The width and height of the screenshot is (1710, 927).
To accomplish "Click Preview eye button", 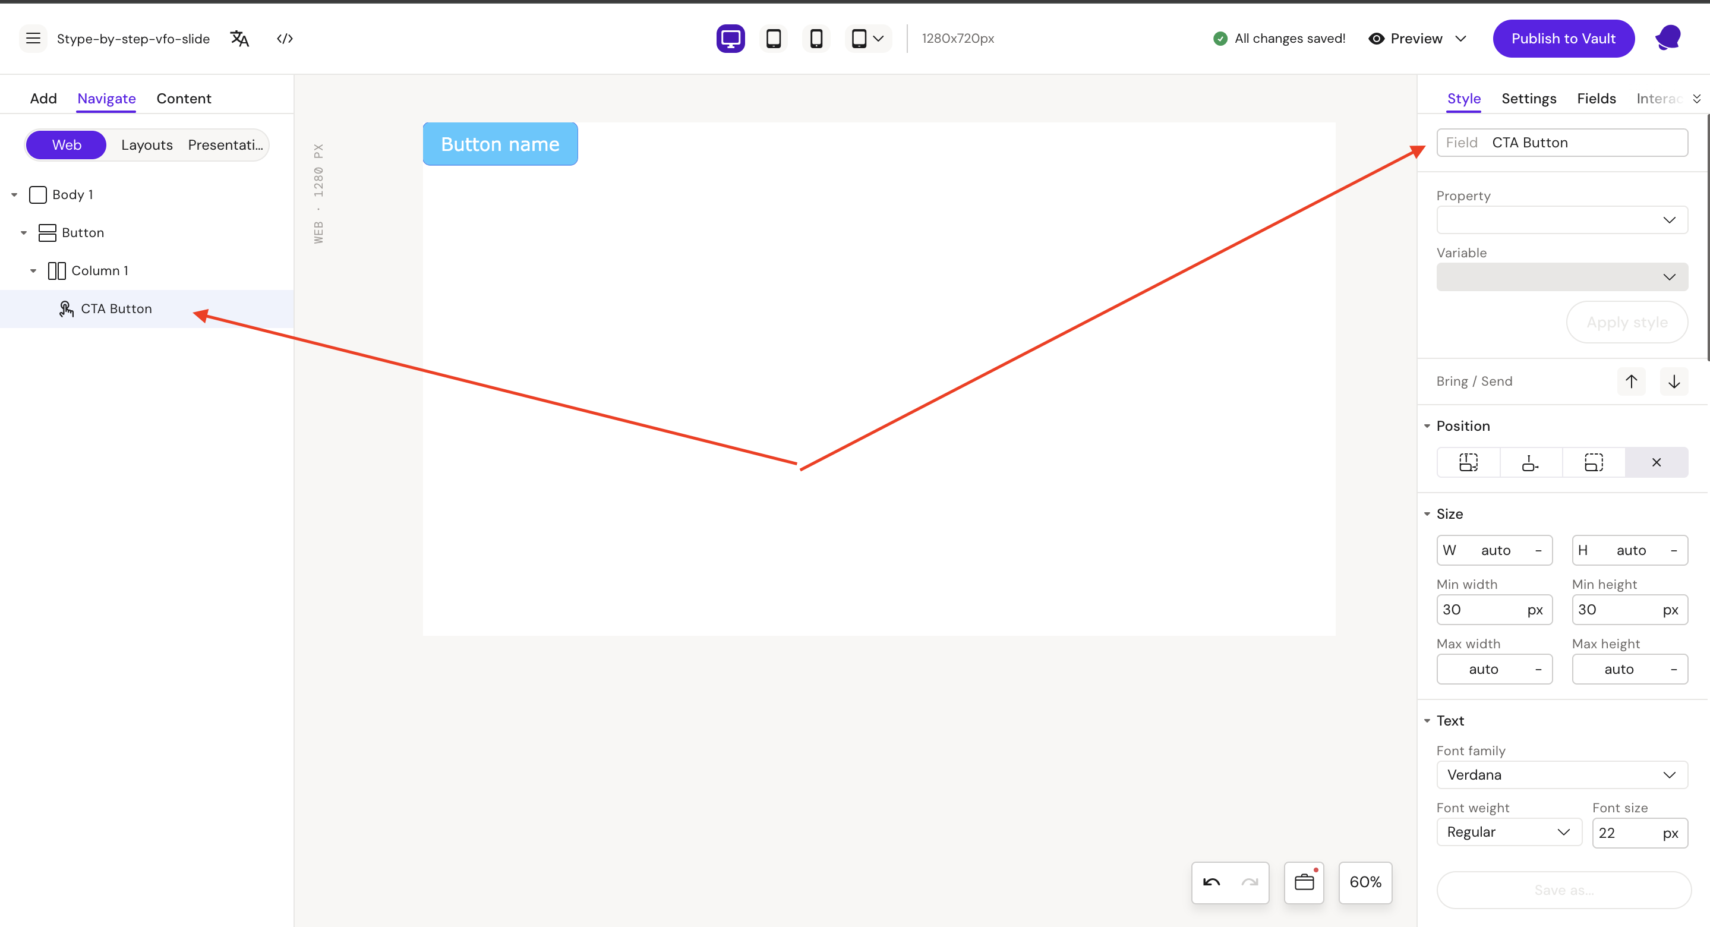I will pyautogui.click(x=1405, y=39).
